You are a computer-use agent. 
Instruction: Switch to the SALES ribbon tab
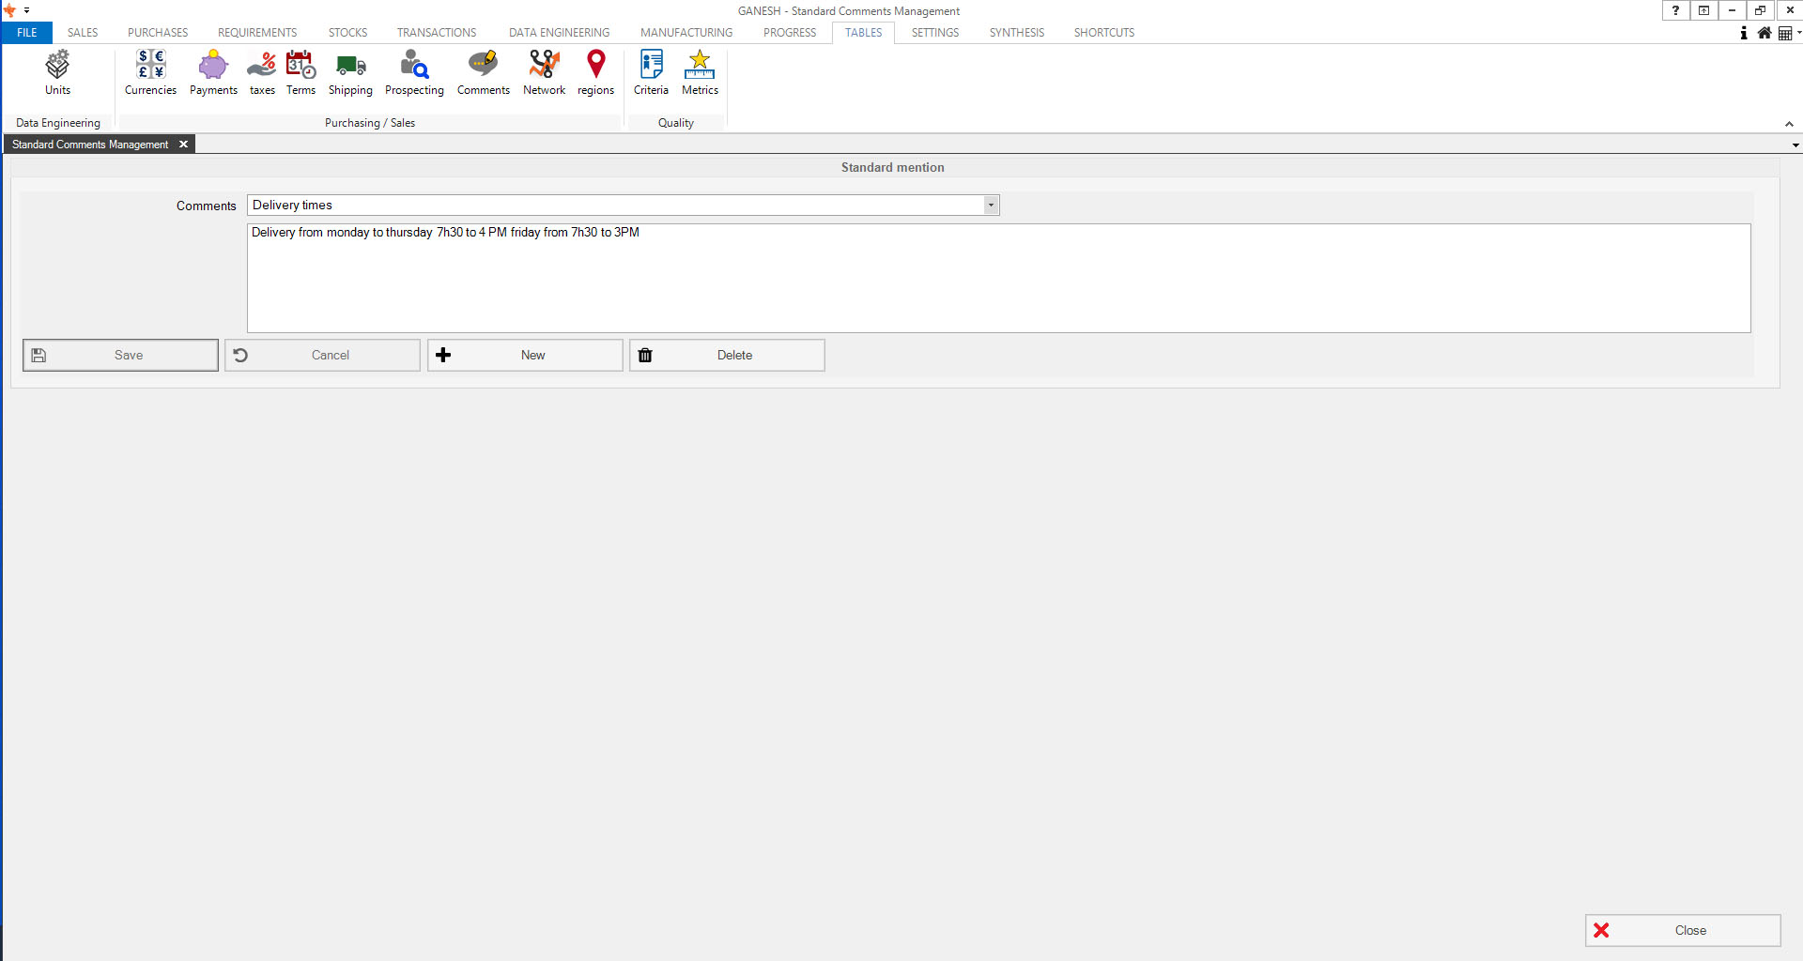point(83,33)
